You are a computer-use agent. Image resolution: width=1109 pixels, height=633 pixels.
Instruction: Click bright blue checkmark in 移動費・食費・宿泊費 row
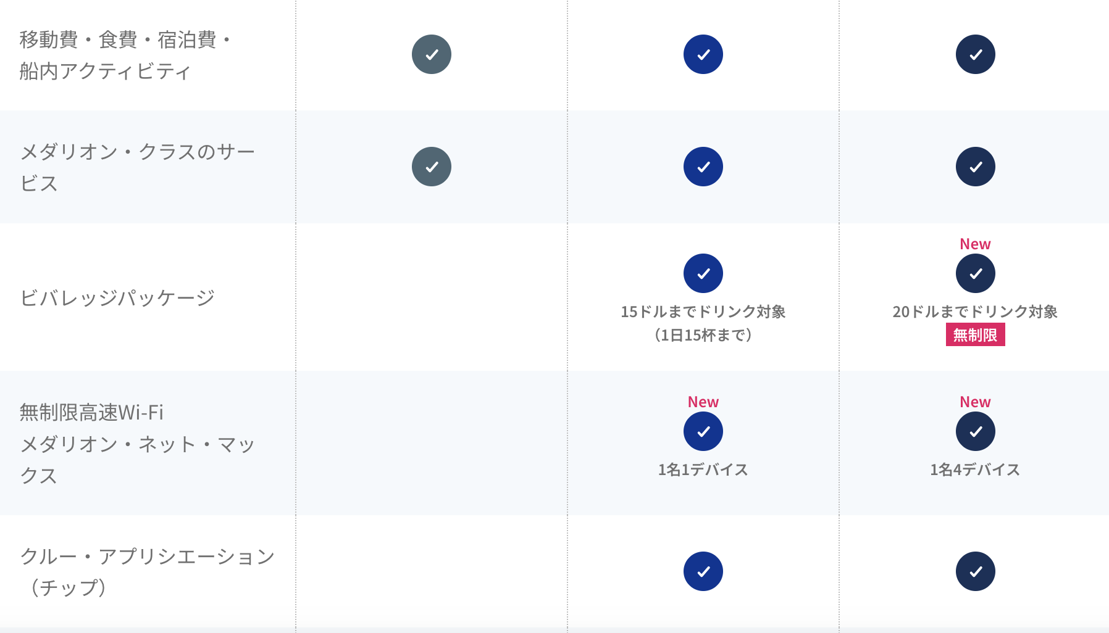pyautogui.click(x=703, y=54)
